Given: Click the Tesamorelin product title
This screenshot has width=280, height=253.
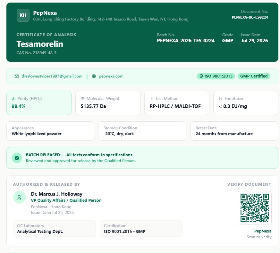Looking at the screenshot, I should (x=40, y=44).
